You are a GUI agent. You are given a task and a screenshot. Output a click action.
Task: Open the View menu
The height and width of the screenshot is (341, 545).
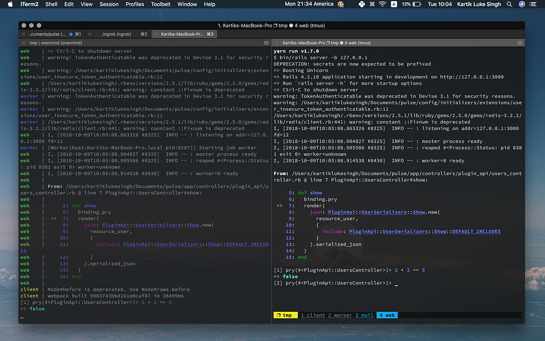87,4
